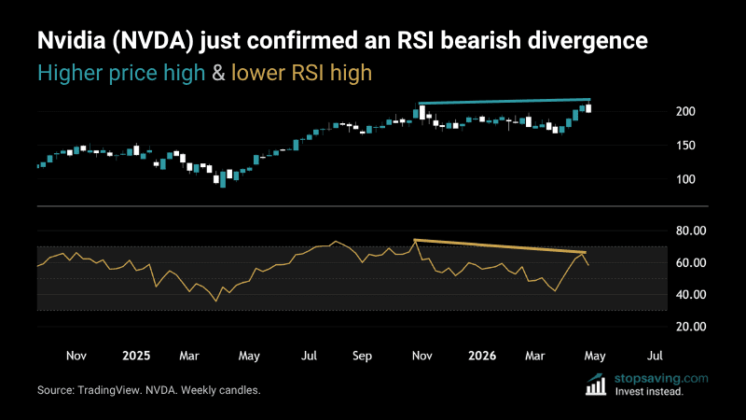The width and height of the screenshot is (746, 420).
Task: Click the 60.00 RSI axis label
Action: click(x=691, y=263)
